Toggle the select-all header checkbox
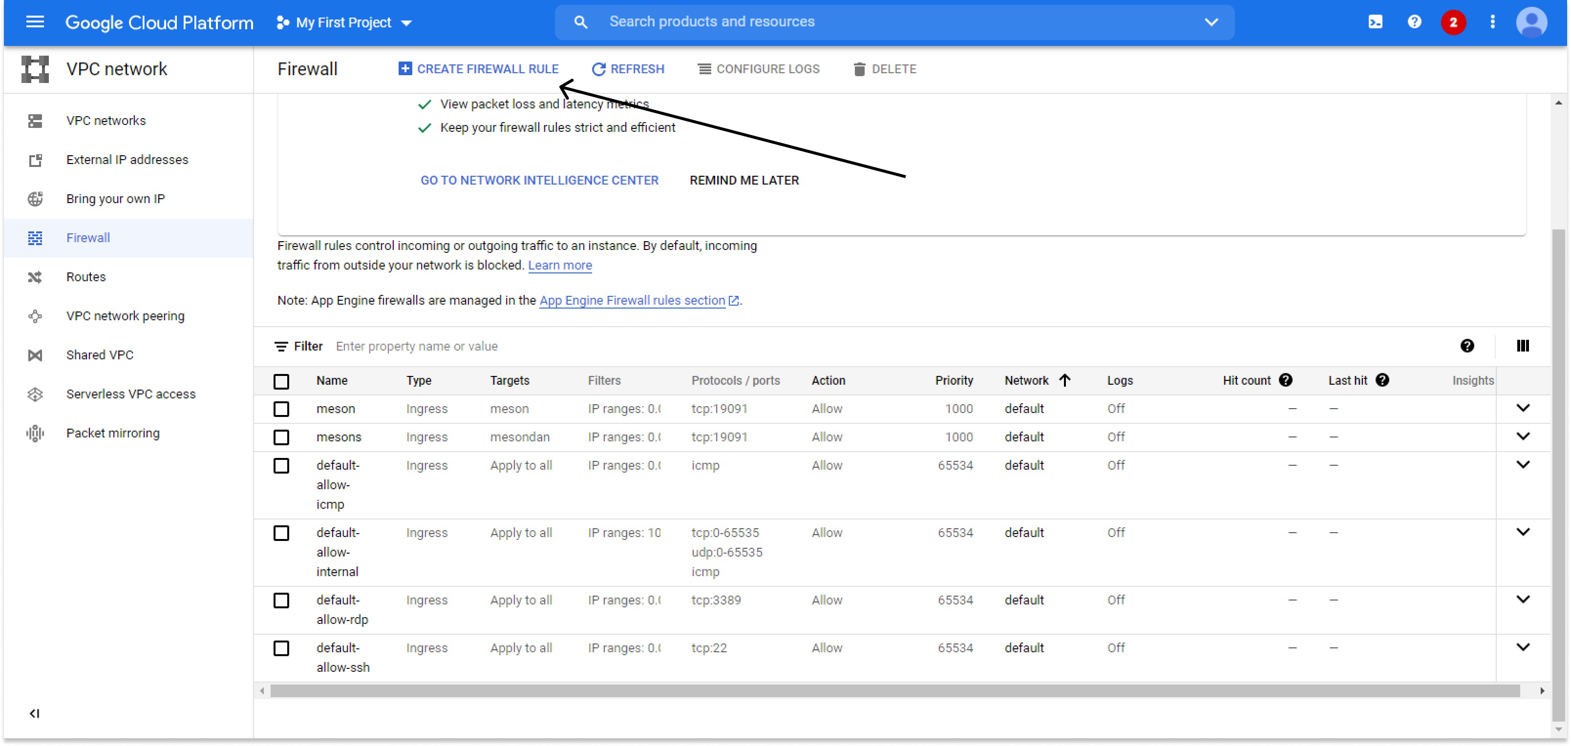Image resolution: width=1571 pixels, height=746 pixels. 281,381
